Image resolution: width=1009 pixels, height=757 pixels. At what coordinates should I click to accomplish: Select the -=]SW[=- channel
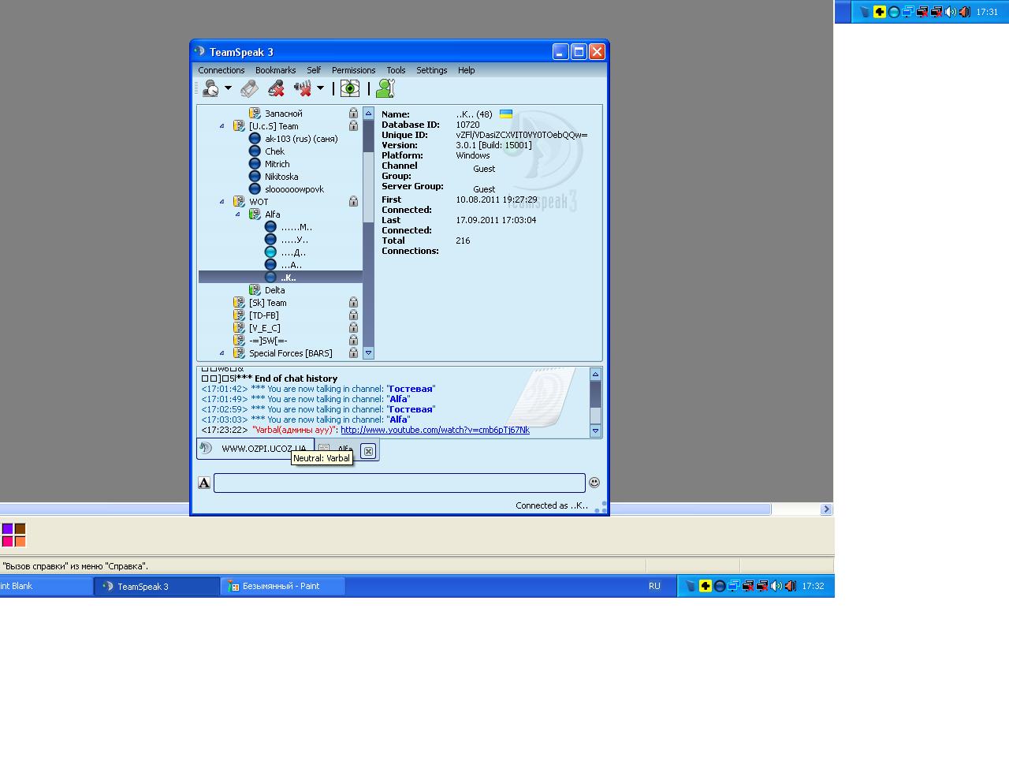[268, 341]
